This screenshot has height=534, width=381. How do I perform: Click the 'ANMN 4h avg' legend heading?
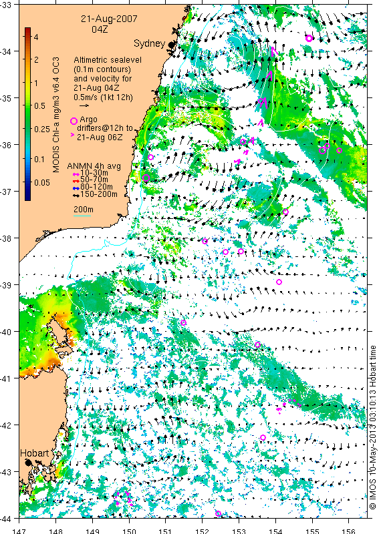click(94, 166)
